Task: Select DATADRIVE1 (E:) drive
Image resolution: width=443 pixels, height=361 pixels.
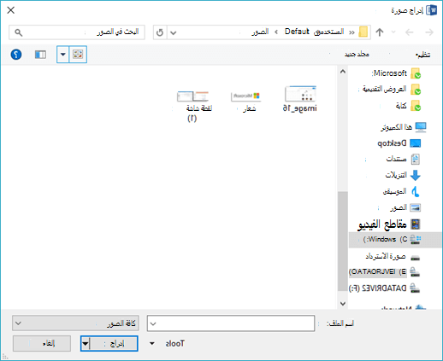Action: tap(385, 272)
